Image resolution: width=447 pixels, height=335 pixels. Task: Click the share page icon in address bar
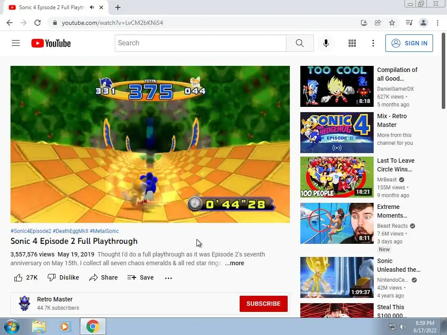(378, 23)
